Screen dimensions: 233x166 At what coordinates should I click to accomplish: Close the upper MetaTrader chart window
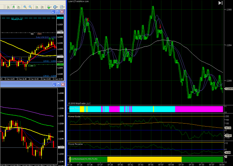tap(62, 12)
